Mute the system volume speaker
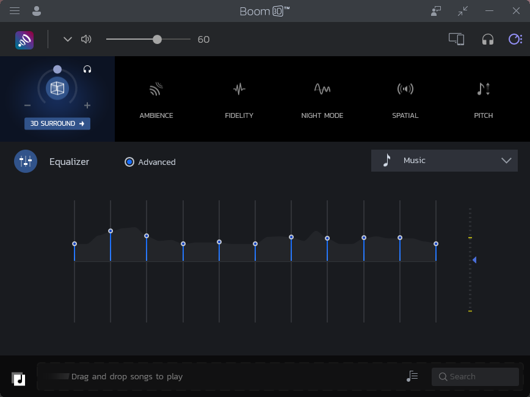Image resolution: width=530 pixels, height=397 pixels. [x=86, y=39]
